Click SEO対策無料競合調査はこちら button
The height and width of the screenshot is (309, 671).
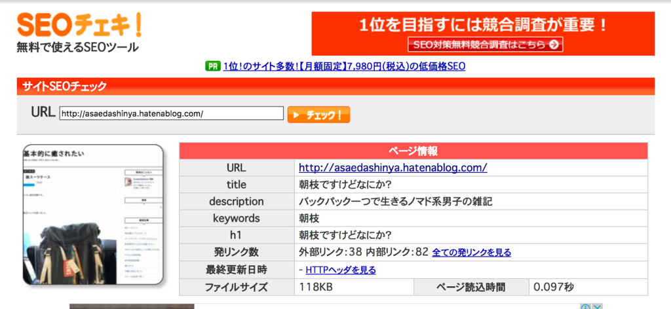(486, 45)
